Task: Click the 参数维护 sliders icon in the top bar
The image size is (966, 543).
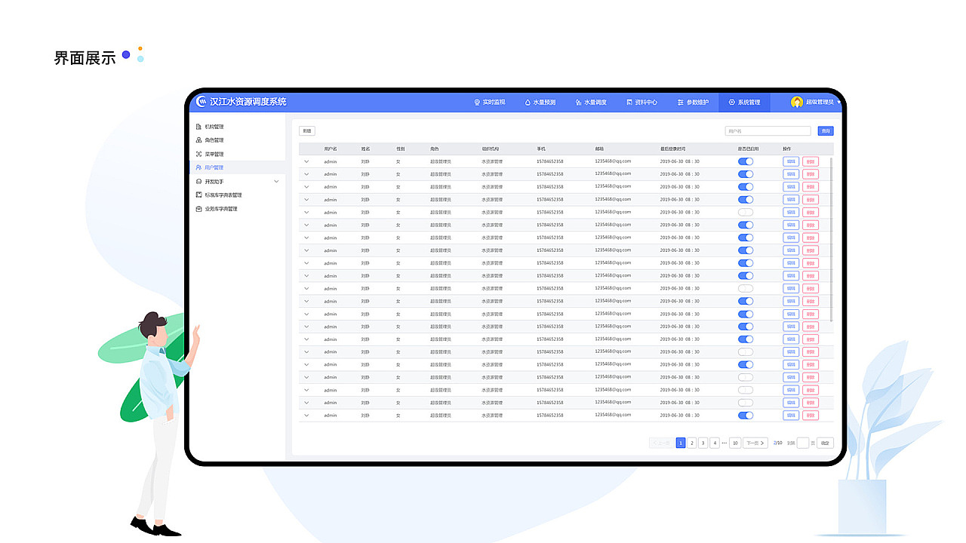Action: (681, 102)
